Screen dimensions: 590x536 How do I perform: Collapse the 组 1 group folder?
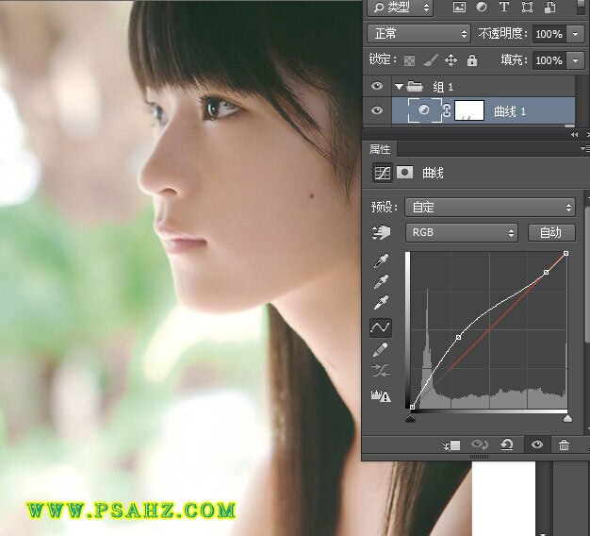[399, 87]
